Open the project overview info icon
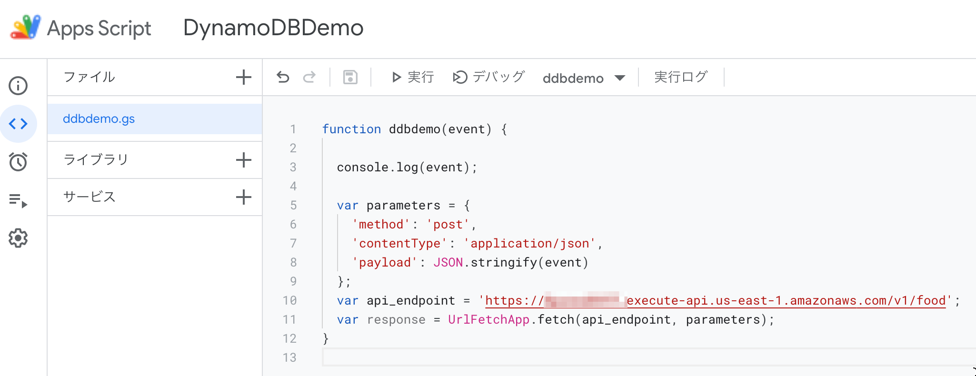Viewport: 976px width, 376px height. (18, 86)
